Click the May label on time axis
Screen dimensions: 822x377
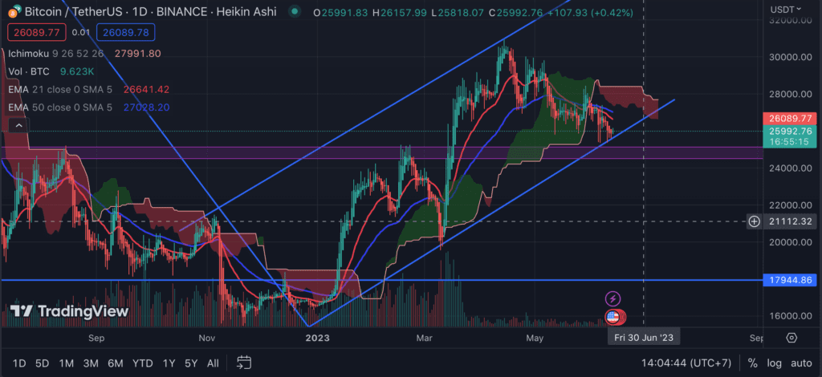534,338
